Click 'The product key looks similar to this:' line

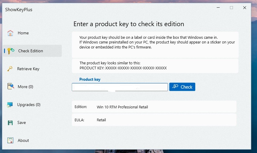point(110,63)
